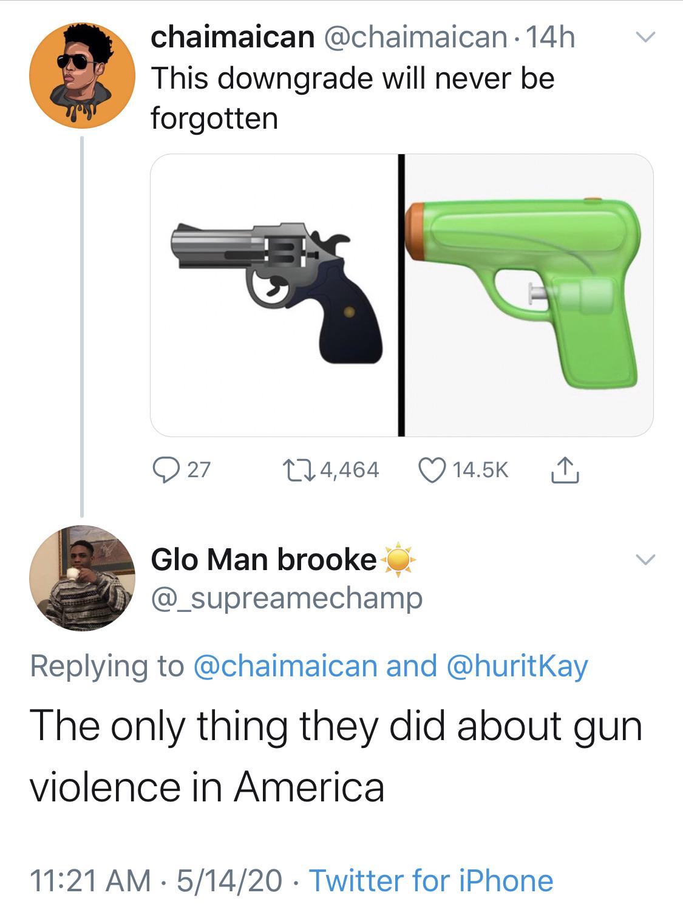
Task: Click the chaimaican display name
Action: tap(233, 38)
